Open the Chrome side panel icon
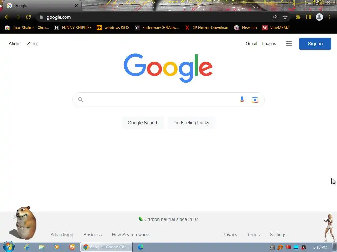Viewport: 337px width, 252px height. 309,17
